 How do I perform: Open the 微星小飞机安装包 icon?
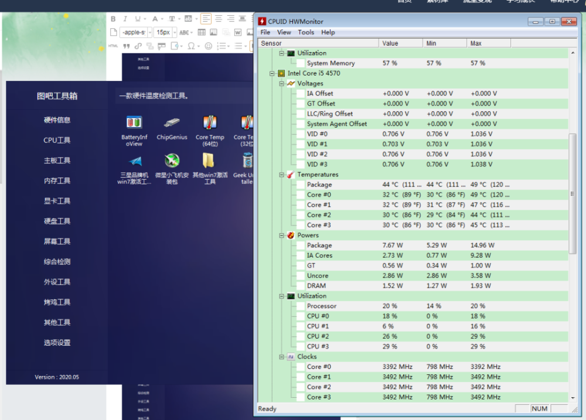[172, 161]
